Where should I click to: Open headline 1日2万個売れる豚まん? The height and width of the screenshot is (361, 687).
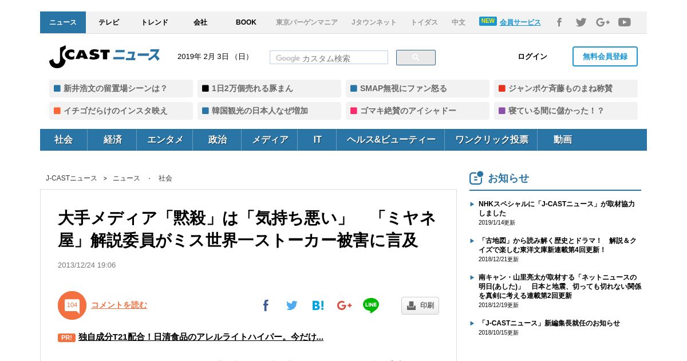coord(269,89)
